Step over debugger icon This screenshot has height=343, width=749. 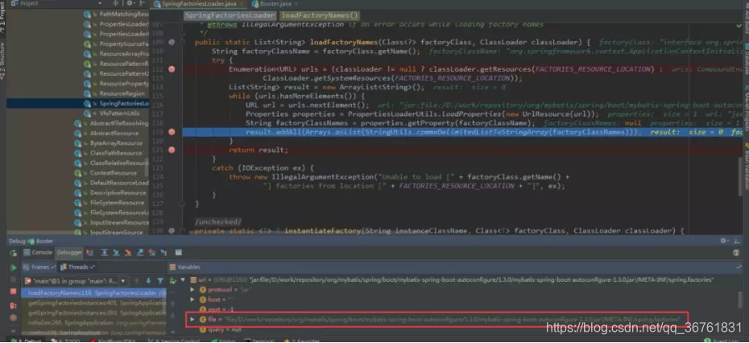click(x=104, y=253)
